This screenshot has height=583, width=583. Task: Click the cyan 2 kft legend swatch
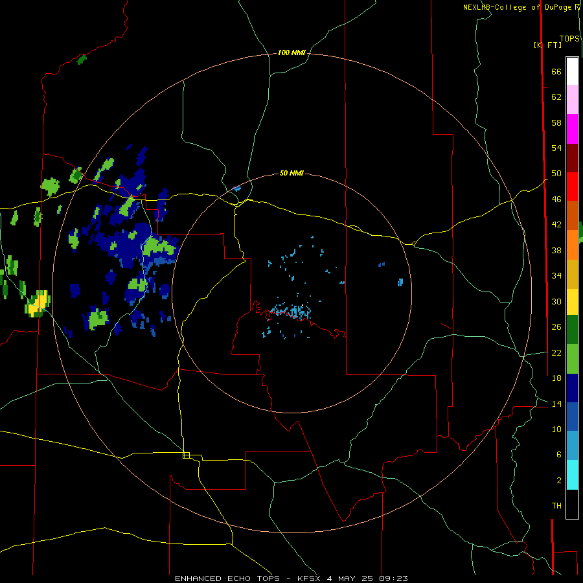(x=572, y=475)
